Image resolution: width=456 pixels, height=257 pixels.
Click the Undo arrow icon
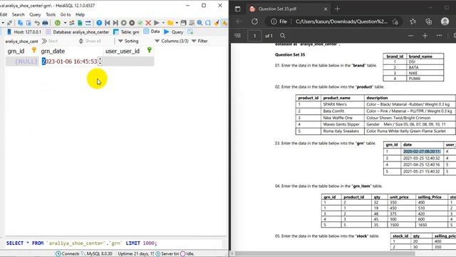[x=37, y=23]
